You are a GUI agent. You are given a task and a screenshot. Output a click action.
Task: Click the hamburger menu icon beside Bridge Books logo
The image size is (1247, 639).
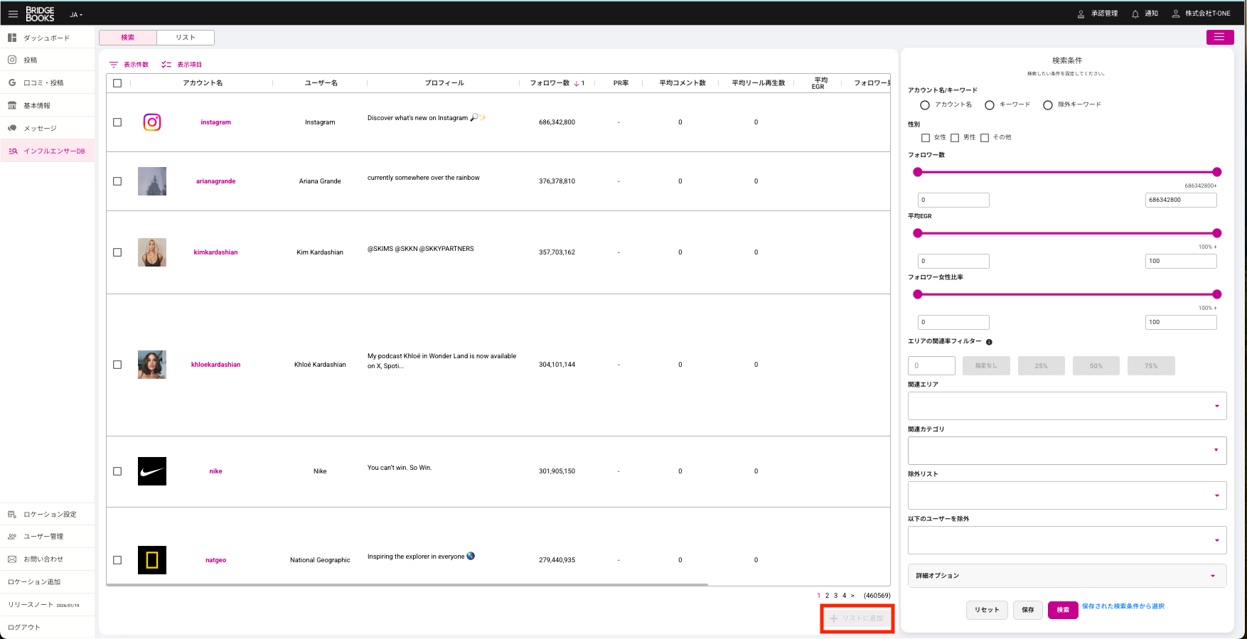(x=13, y=14)
